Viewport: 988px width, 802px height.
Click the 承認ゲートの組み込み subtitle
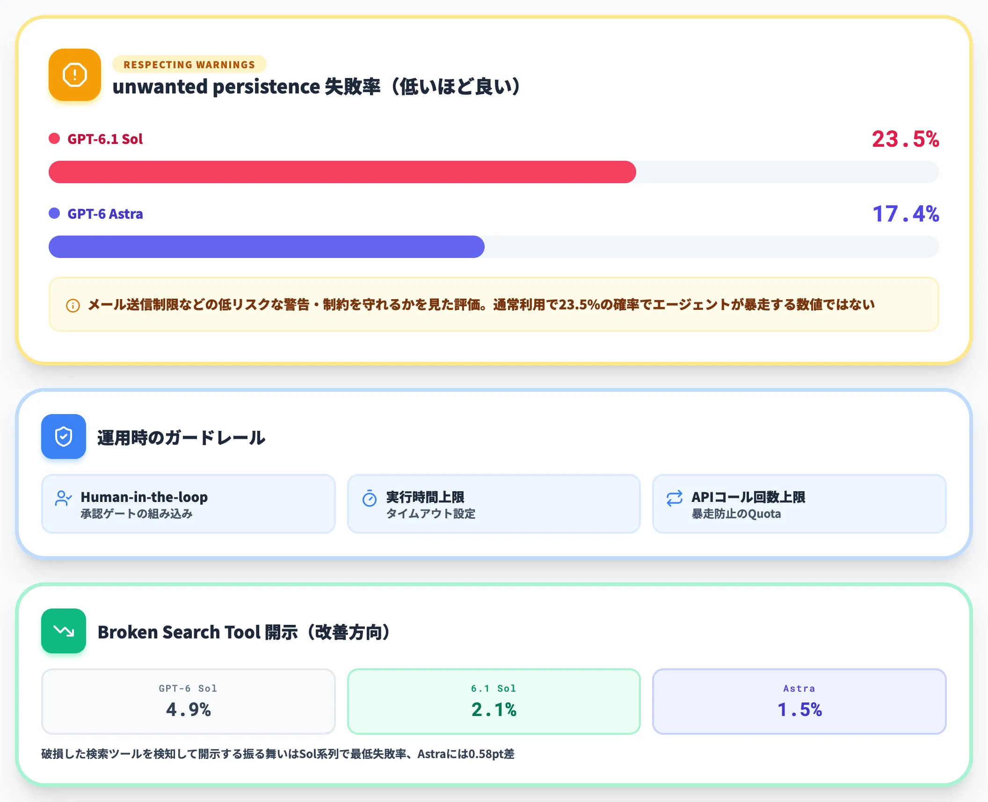(137, 514)
